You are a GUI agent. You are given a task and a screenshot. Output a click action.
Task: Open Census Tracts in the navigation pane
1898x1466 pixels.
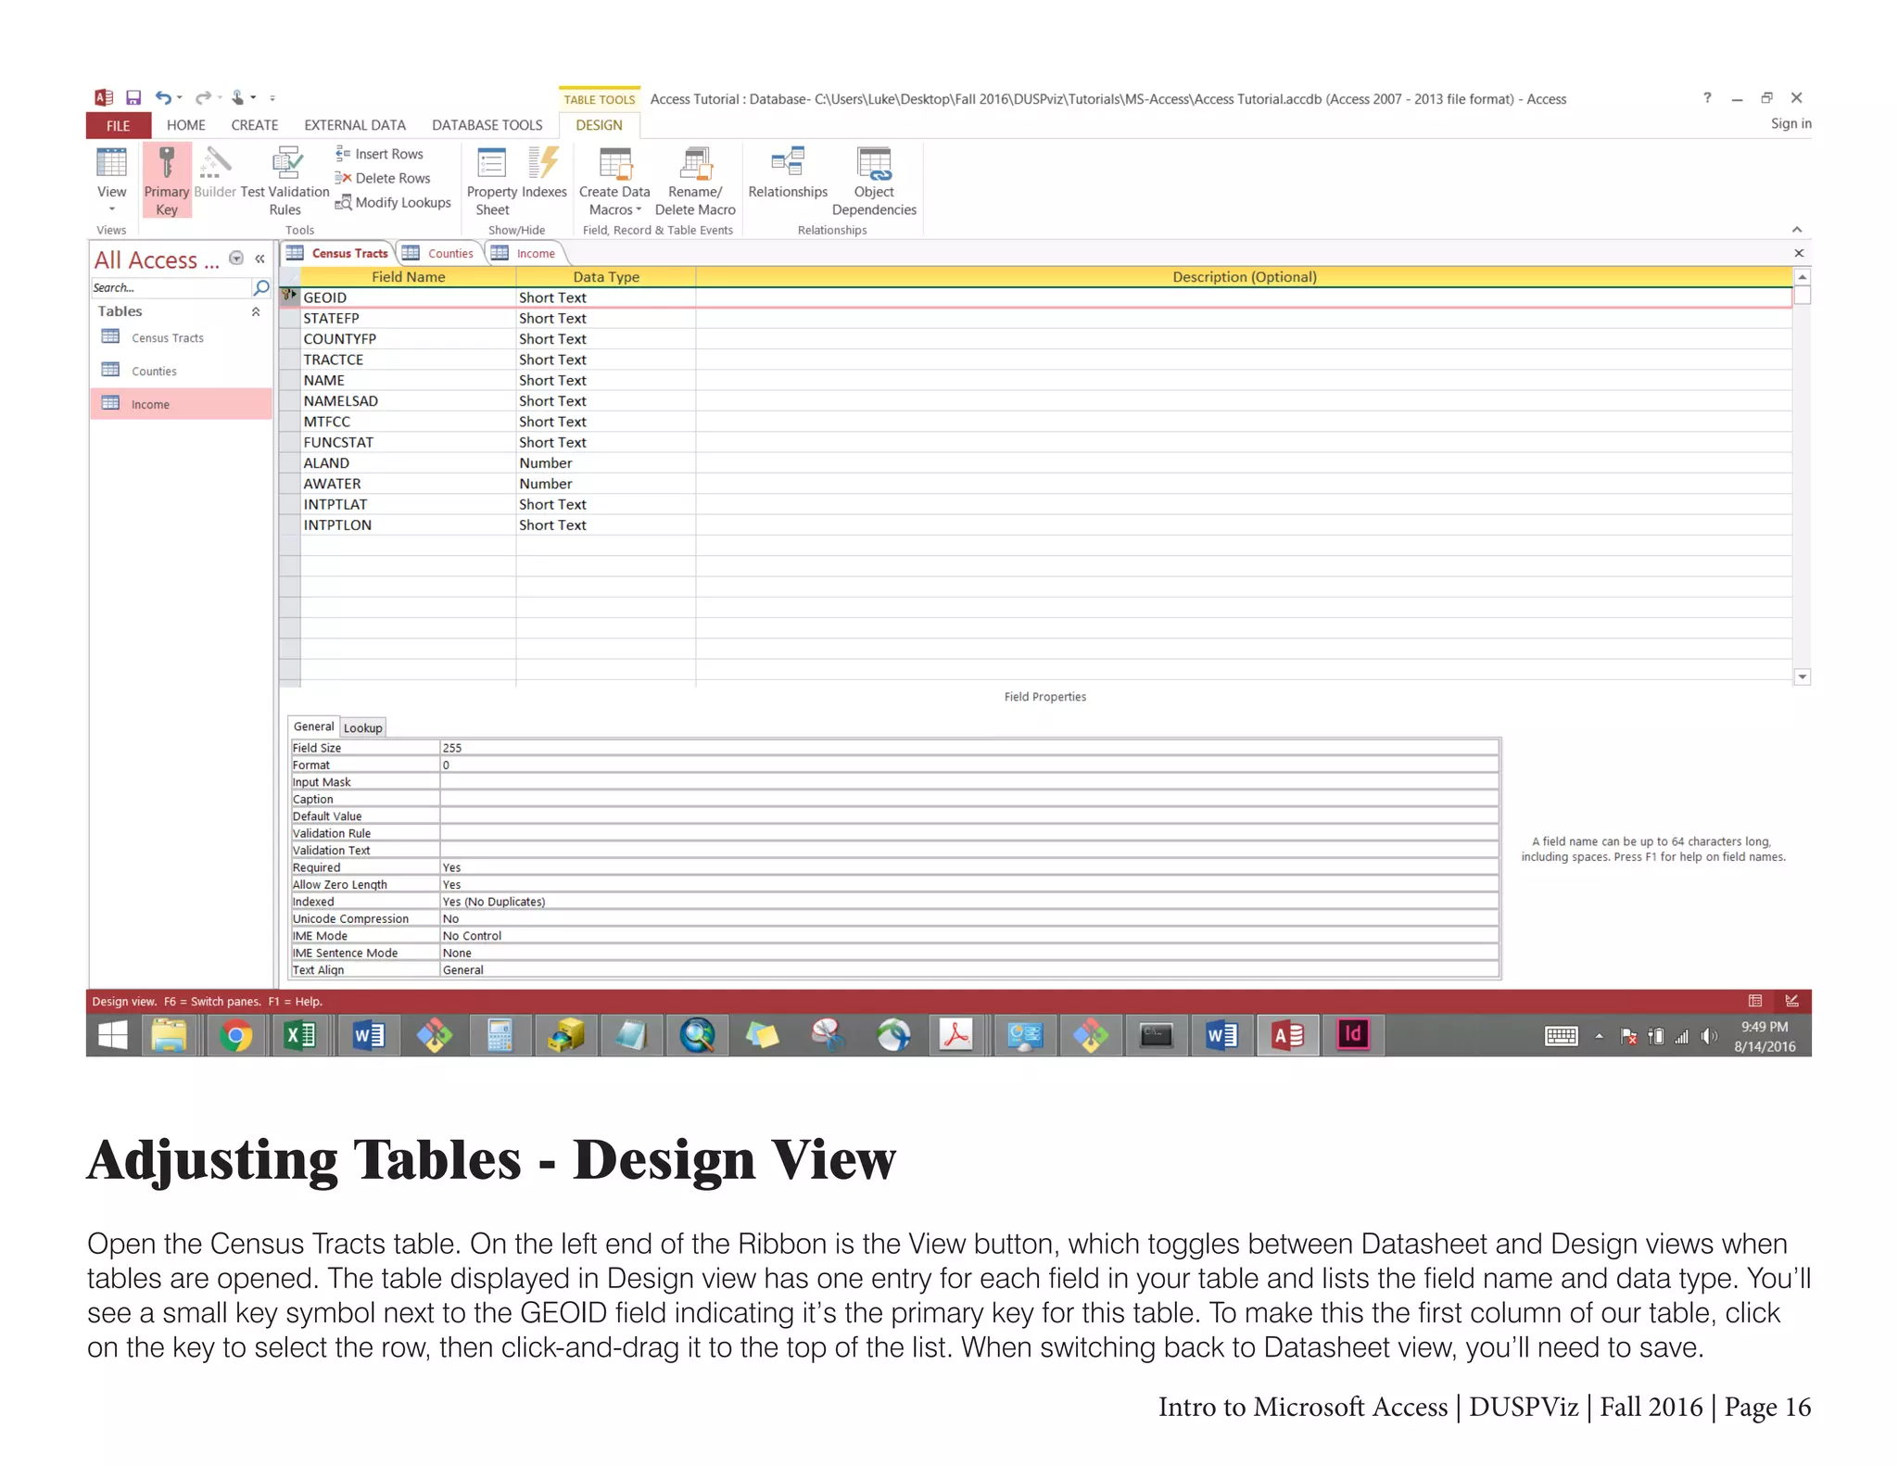181,338
